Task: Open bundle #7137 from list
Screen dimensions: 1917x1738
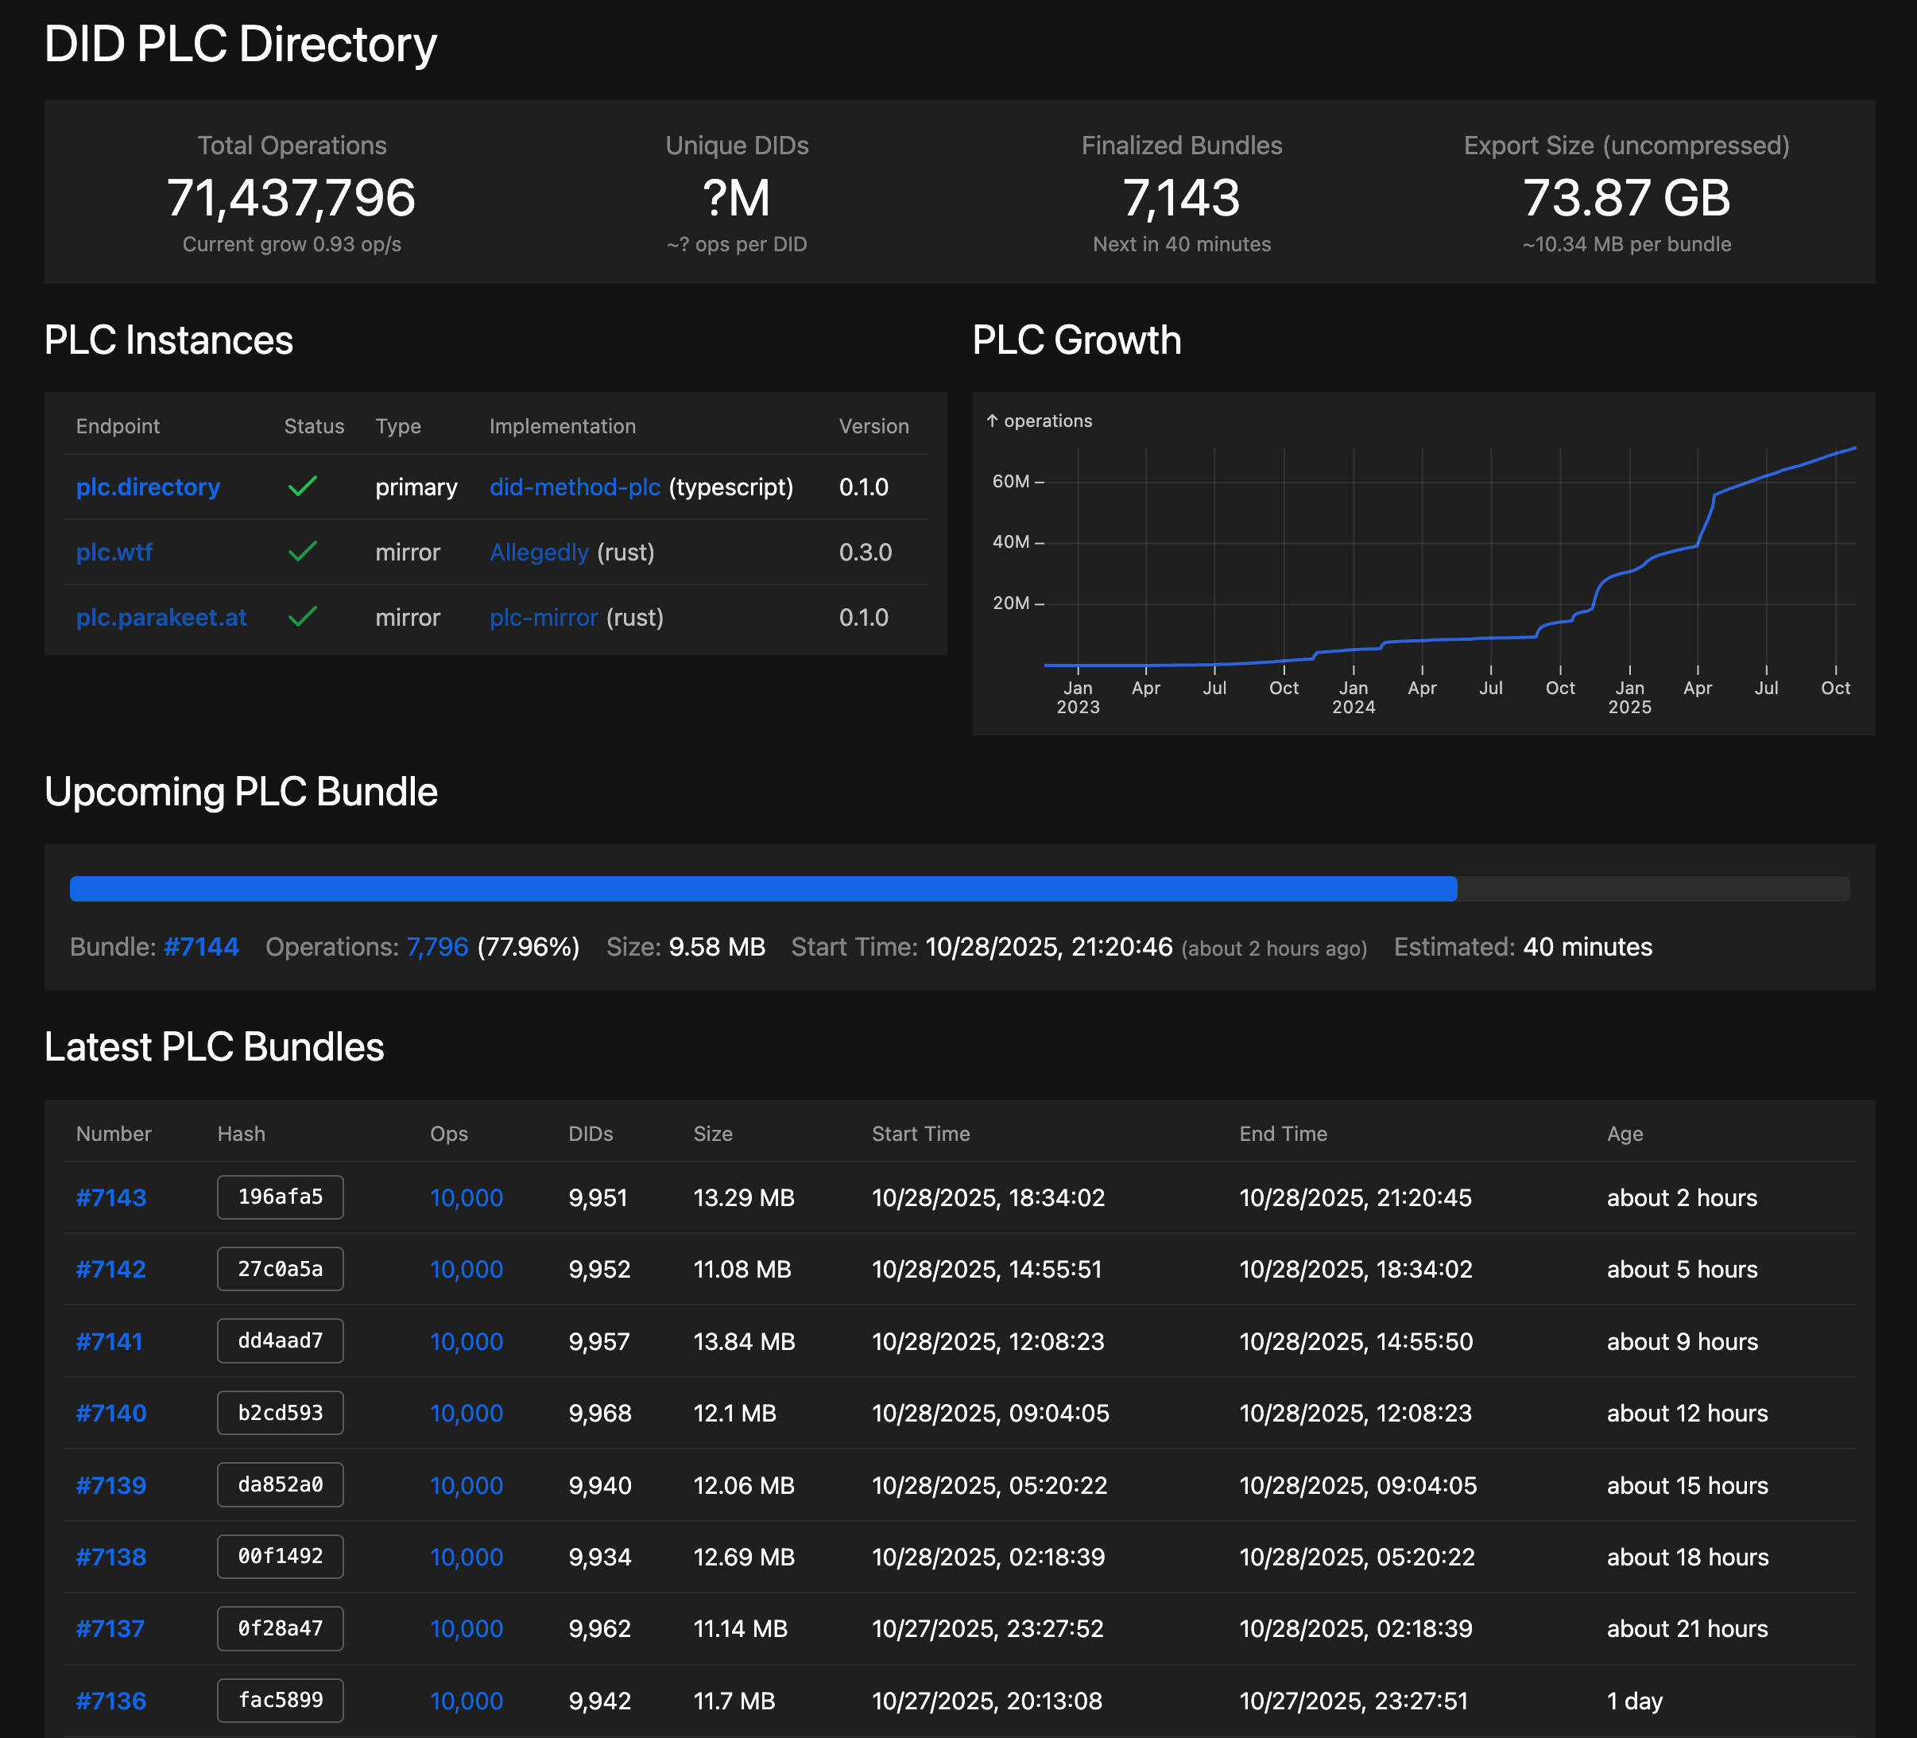Action: [110, 1628]
